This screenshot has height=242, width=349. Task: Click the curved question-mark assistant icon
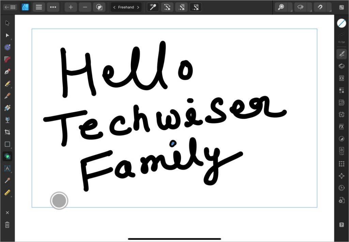[320, 7]
